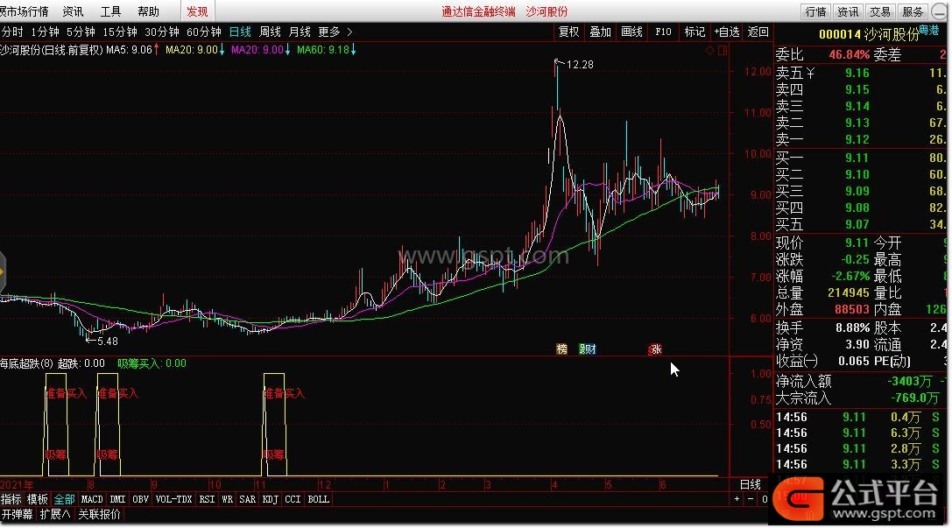Click the red 涨 marker under the chart
Image resolution: width=952 pixels, height=528 pixels.
click(x=655, y=349)
